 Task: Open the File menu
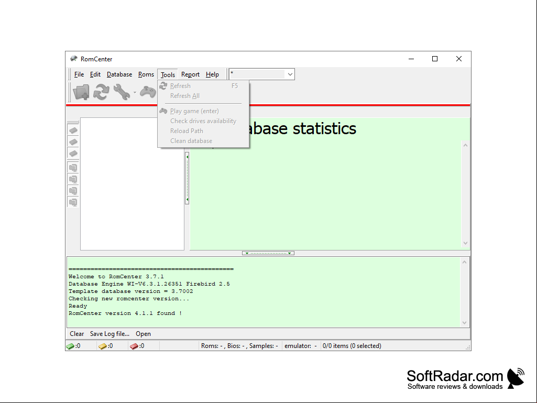tap(79, 74)
